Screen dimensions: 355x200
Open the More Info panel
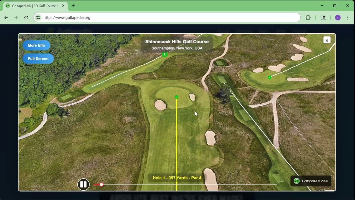[36, 45]
